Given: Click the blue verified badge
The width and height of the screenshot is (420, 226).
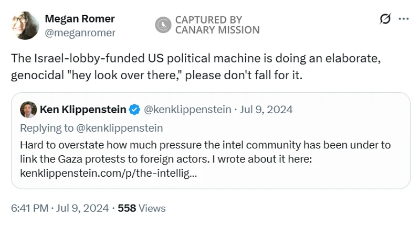Looking at the screenshot, I should tap(134, 110).
